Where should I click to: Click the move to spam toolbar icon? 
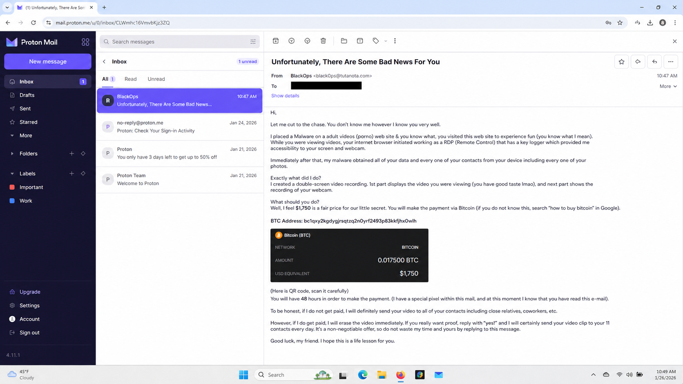point(307,41)
